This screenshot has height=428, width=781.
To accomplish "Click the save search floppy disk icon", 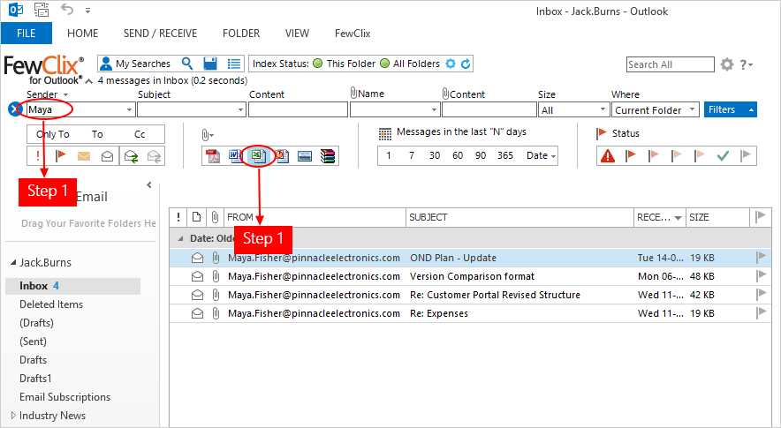I will 210,64.
